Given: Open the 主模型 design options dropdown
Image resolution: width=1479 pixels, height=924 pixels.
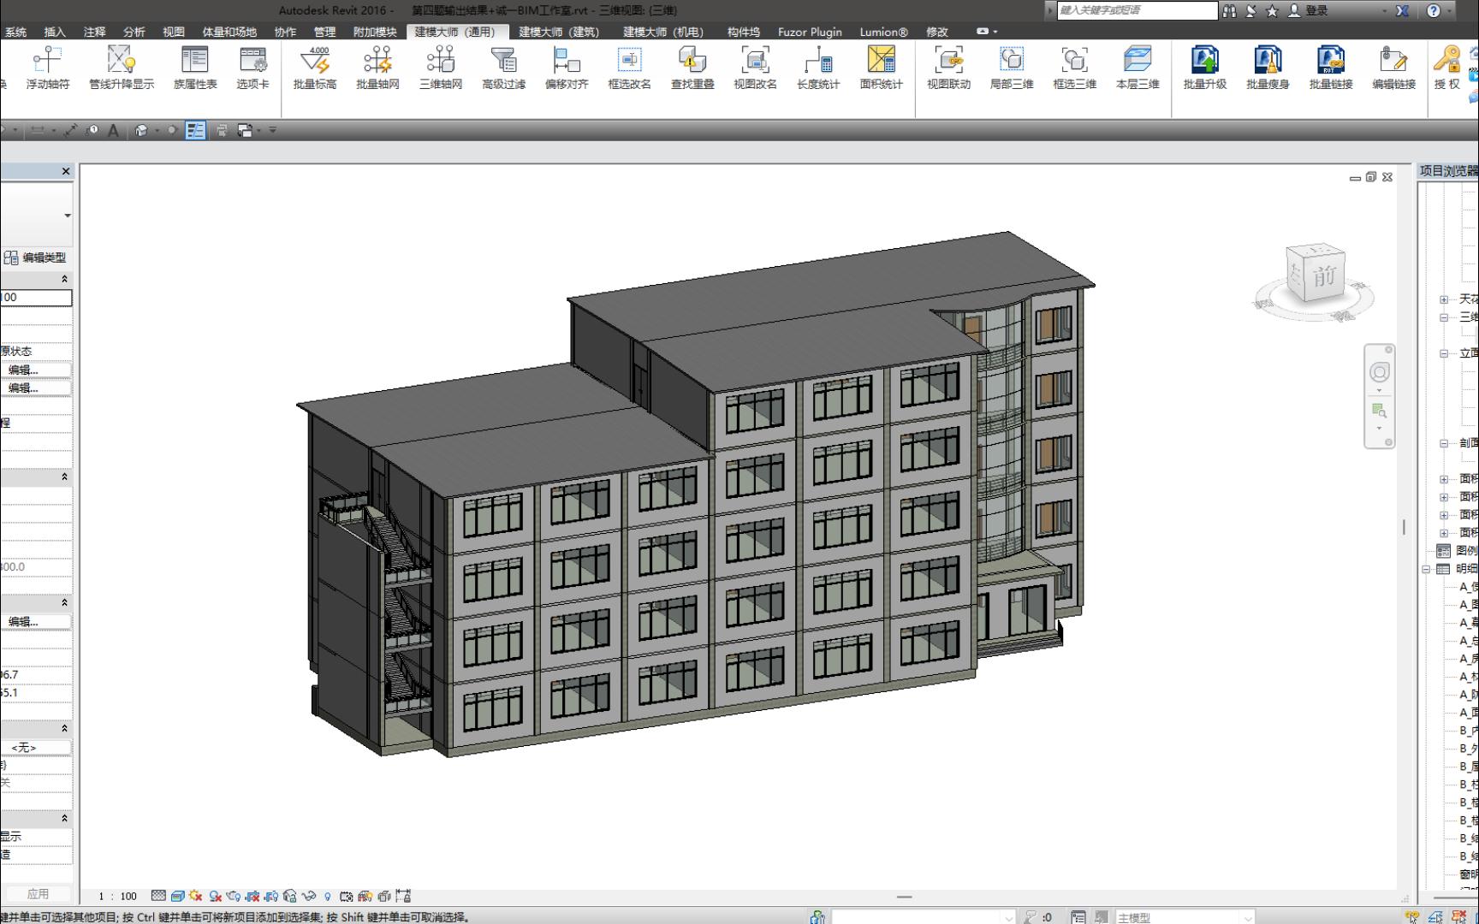Looking at the screenshot, I should 1185,917.
